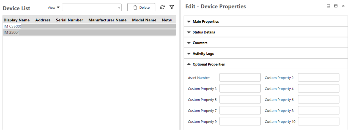Expand the Counters section
Viewport: 349px width, 130px height.
[x=200, y=43]
